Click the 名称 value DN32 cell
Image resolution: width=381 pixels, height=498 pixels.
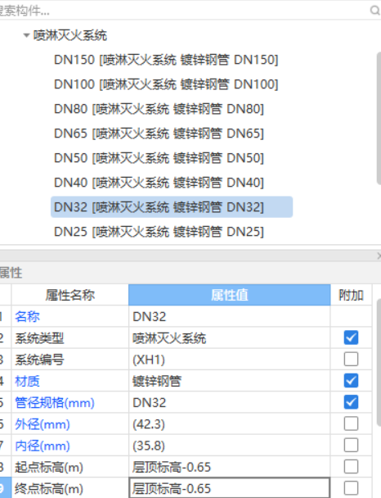(x=230, y=316)
